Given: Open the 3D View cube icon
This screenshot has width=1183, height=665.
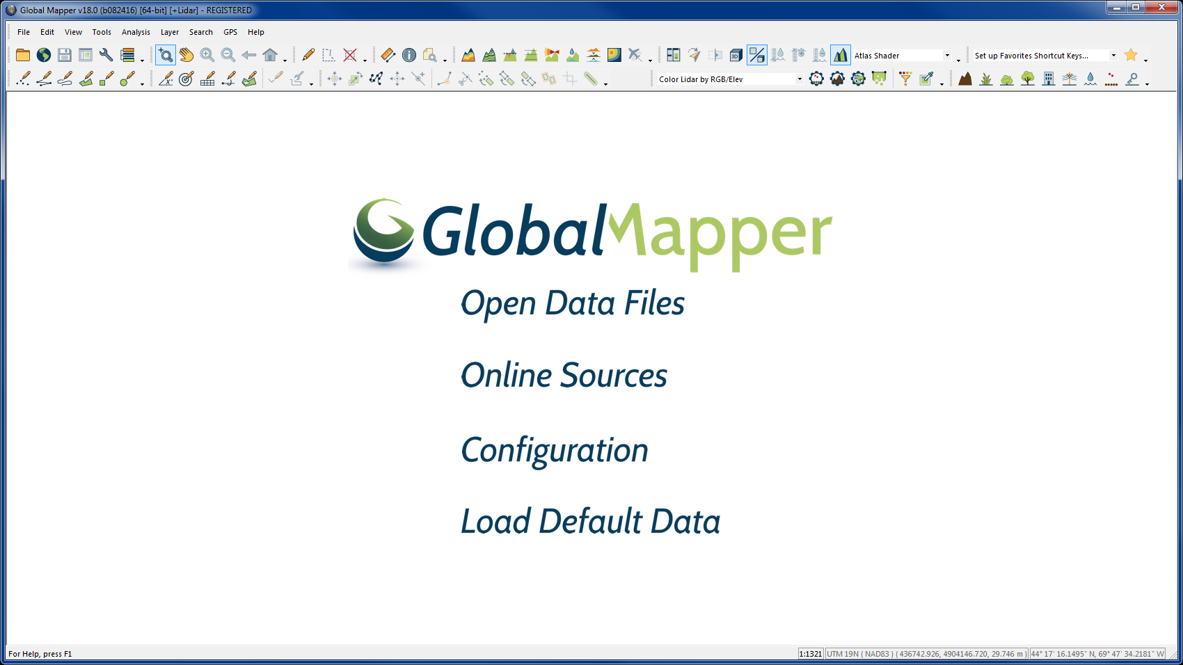Looking at the screenshot, I should 736,55.
